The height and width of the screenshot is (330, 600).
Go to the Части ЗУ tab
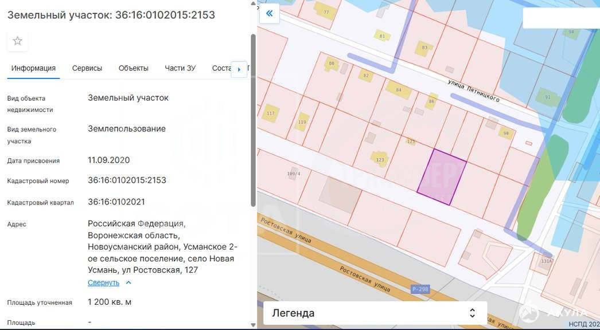[x=180, y=68]
